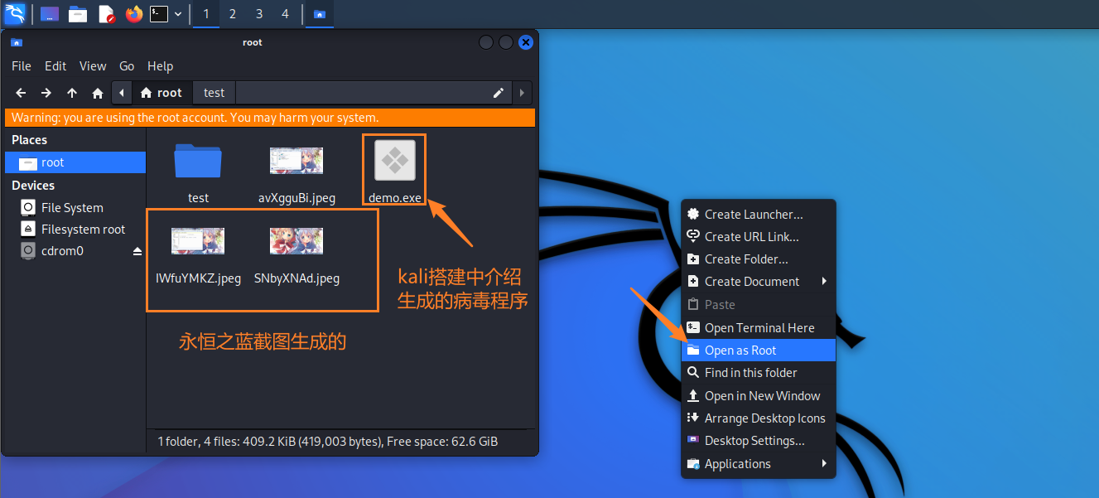This screenshot has width=1099, height=498.
Task: Launch Firefox from the taskbar
Action: pyautogui.click(x=133, y=13)
